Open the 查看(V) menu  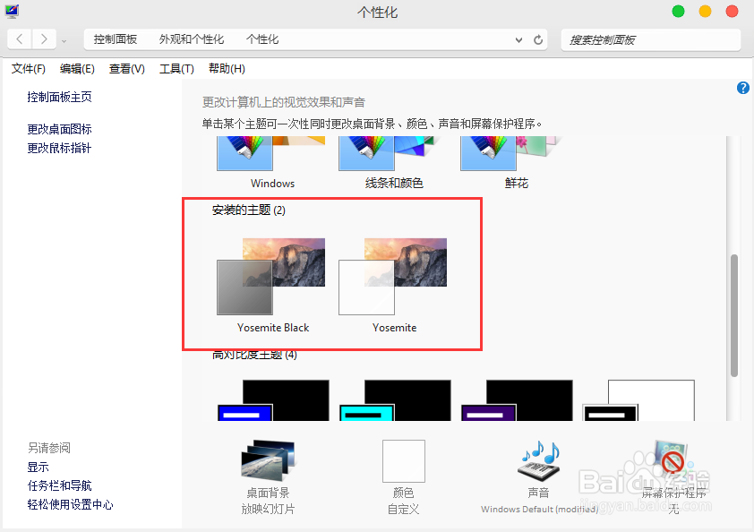(126, 69)
